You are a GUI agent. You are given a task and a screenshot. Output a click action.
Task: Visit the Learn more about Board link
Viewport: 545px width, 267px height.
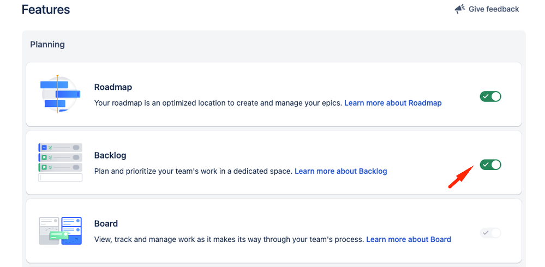(x=409, y=239)
